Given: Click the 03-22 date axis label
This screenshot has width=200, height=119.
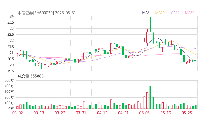Looking at the screenshot, I should (x=60, y=113).
